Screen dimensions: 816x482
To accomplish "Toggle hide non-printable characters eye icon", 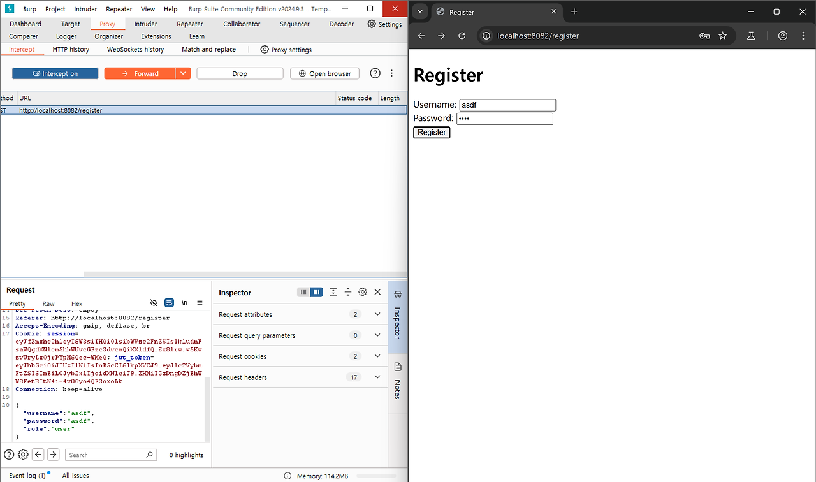I will (x=154, y=303).
